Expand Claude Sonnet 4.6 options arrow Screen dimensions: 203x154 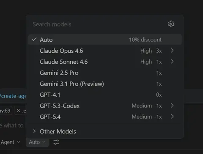tap(172, 62)
